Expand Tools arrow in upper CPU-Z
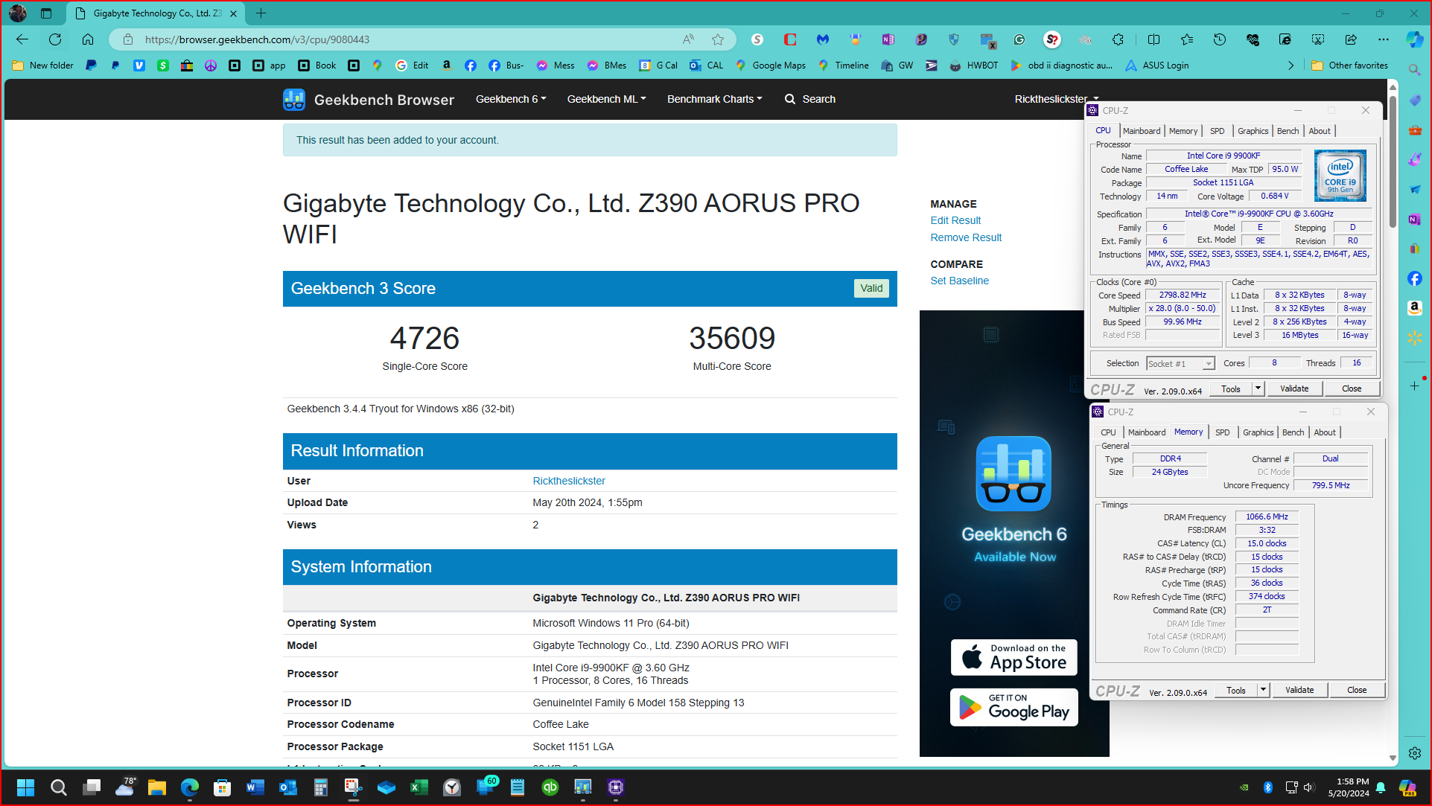The image size is (1432, 806). click(x=1258, y=388)
